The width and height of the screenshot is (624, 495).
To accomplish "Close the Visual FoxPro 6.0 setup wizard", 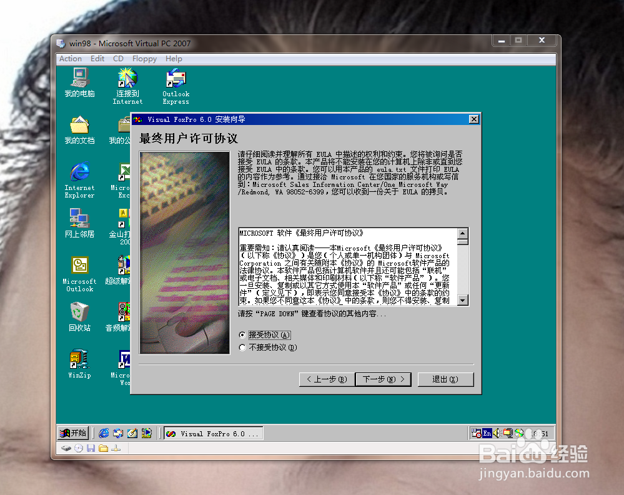I will (x=474, y=119).
